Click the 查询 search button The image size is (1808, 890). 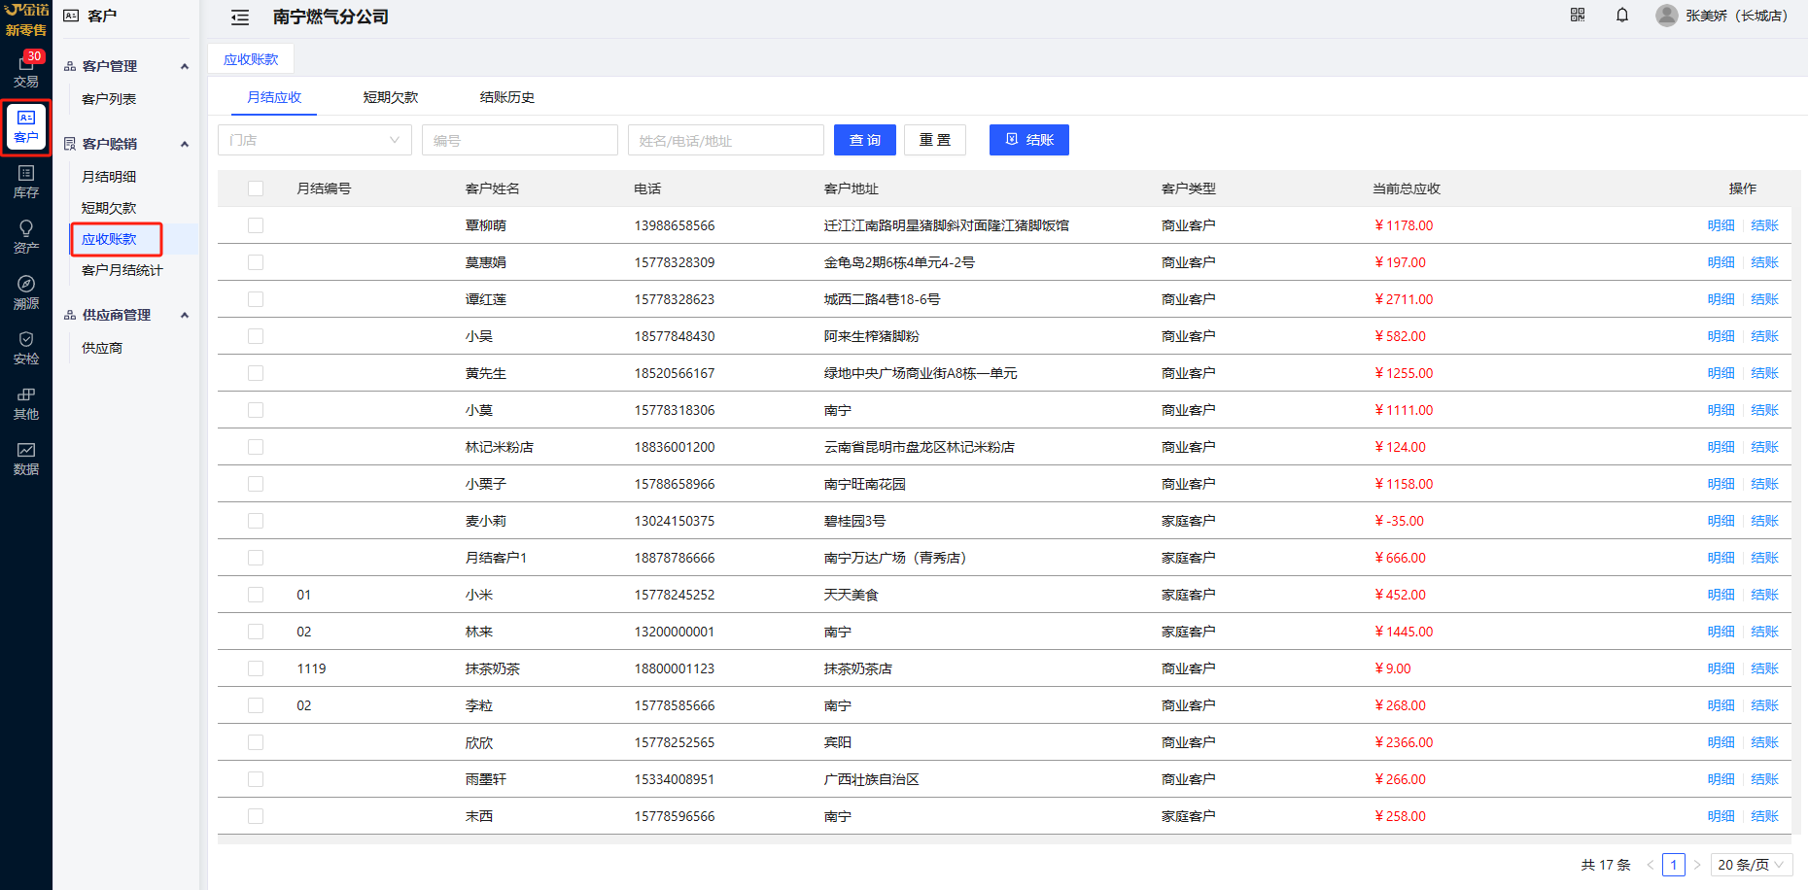[x=865, y=140]
